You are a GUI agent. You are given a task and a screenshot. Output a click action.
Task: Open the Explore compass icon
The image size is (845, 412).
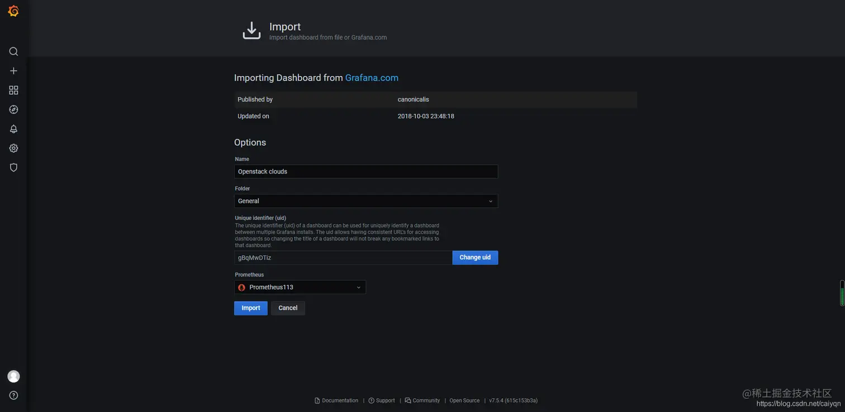[13, 109]
